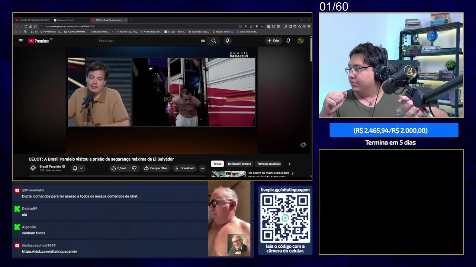The width and height of the screenshot is (476, 267).
Task: Open 'PAPA LEÃO XIV' bookmark
Action: 51,32
